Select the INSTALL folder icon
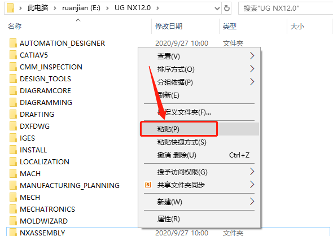This screenshot has height=236, width=333. [x=13, y=150]
